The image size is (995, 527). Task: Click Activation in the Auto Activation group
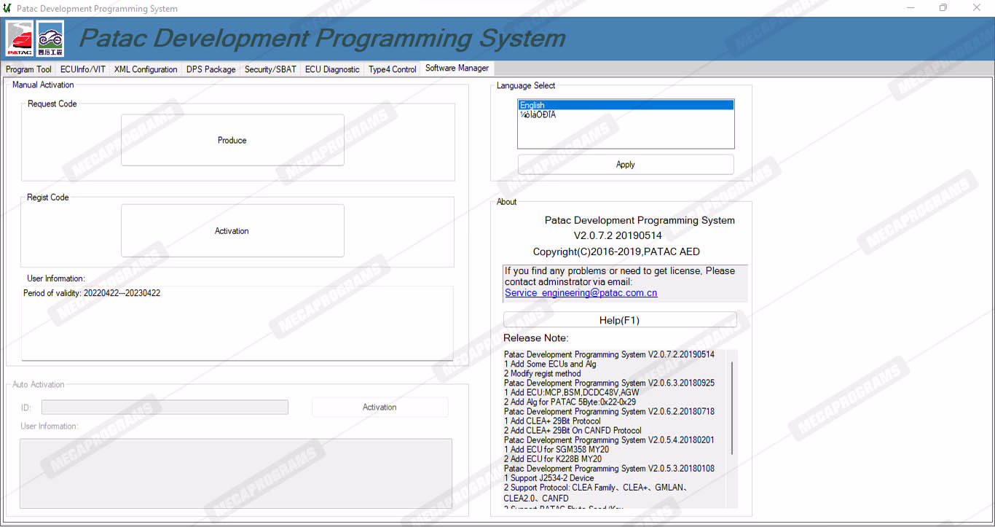[x=379, y=407]
